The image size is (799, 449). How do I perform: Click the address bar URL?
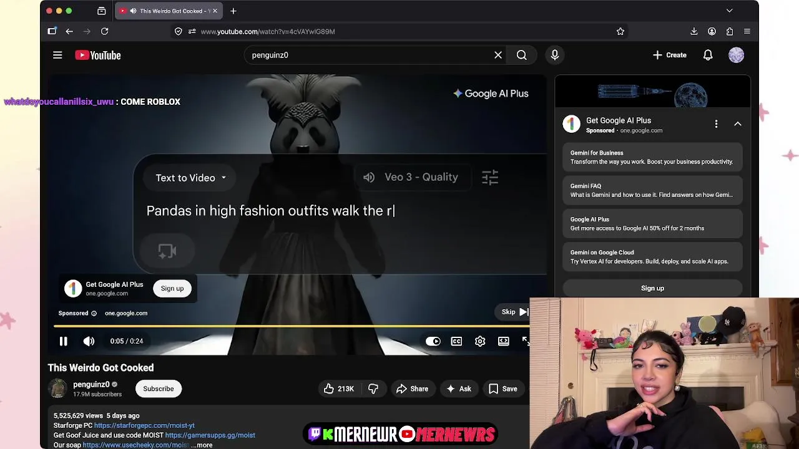[x=268, y=32]
